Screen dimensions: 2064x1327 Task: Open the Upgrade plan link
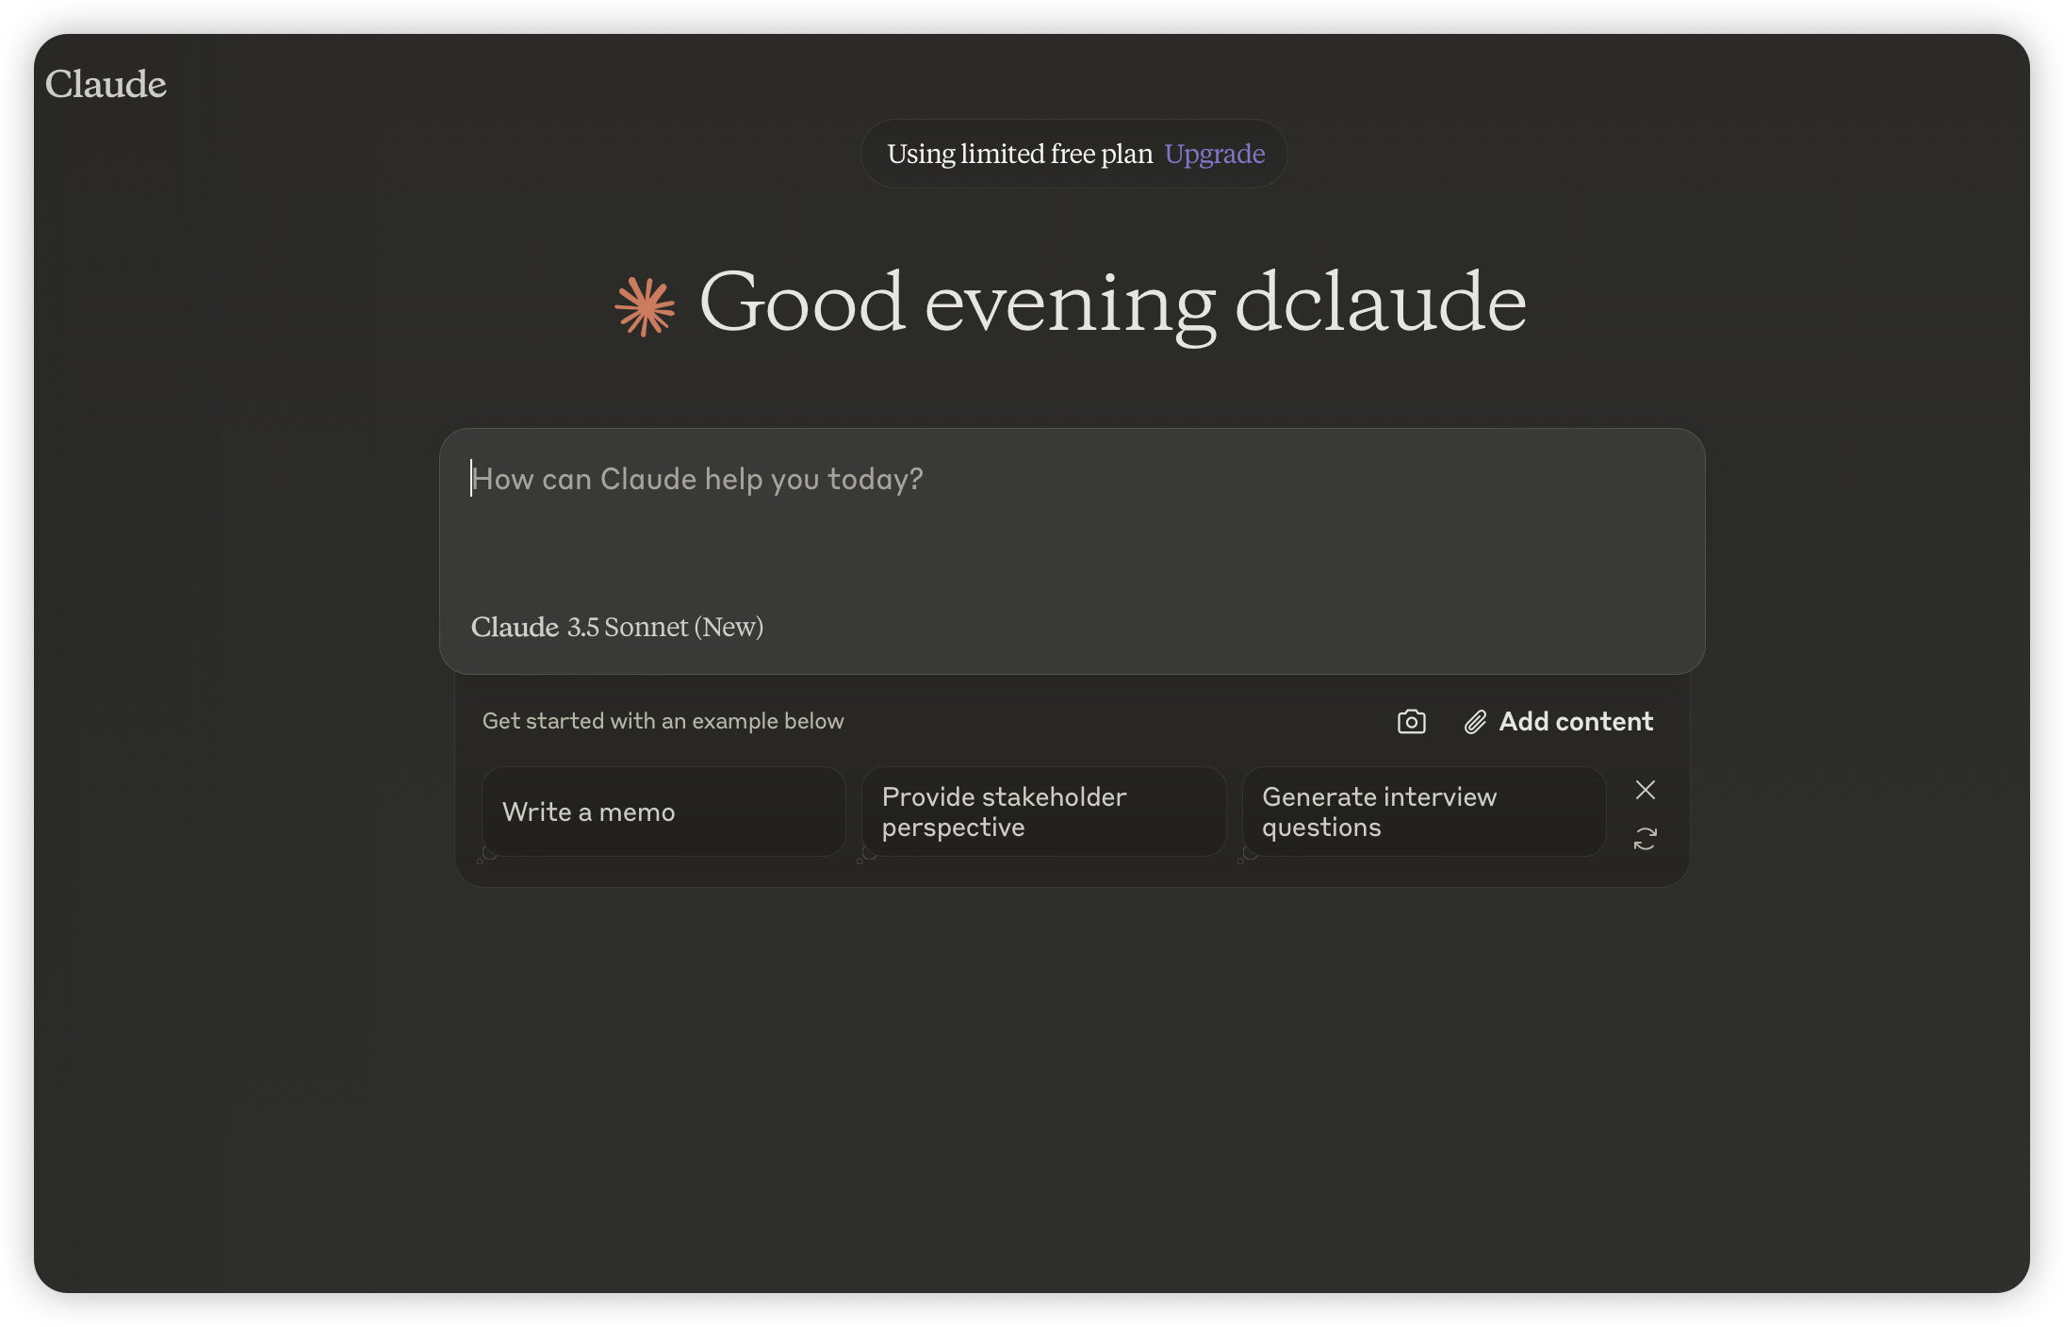coord(1214,154)
